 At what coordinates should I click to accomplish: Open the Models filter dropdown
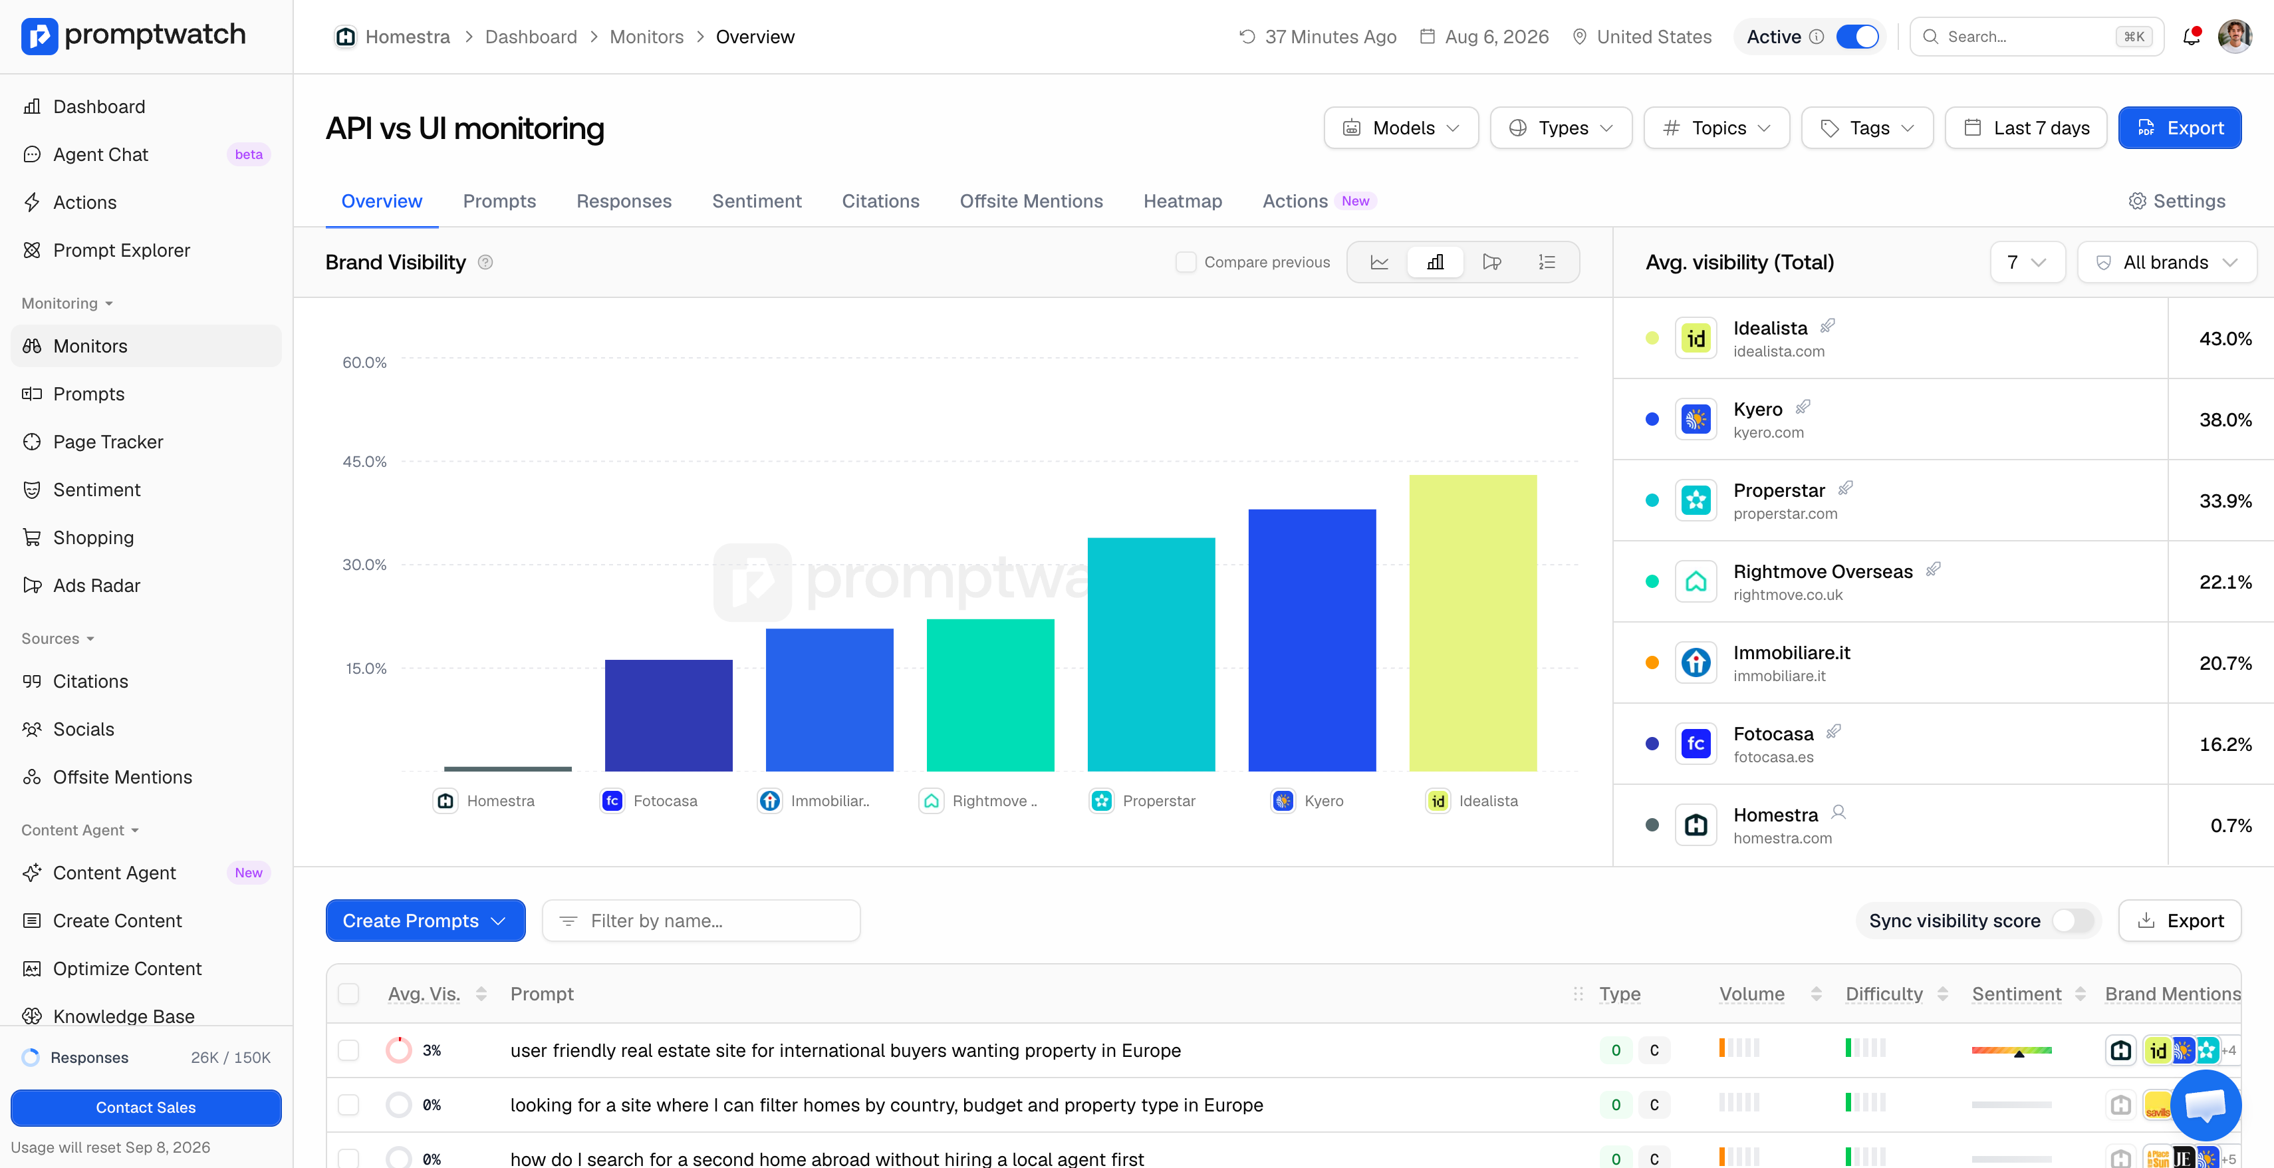(x=1401, y=128)
